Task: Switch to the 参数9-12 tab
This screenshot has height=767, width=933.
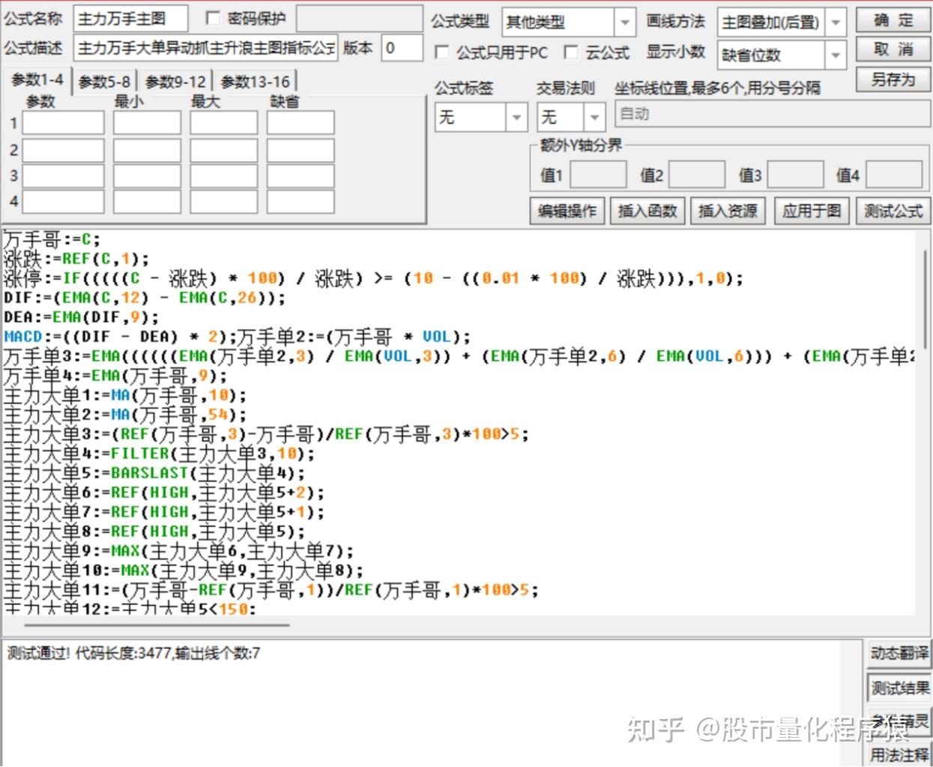Action: pos(175,82)
